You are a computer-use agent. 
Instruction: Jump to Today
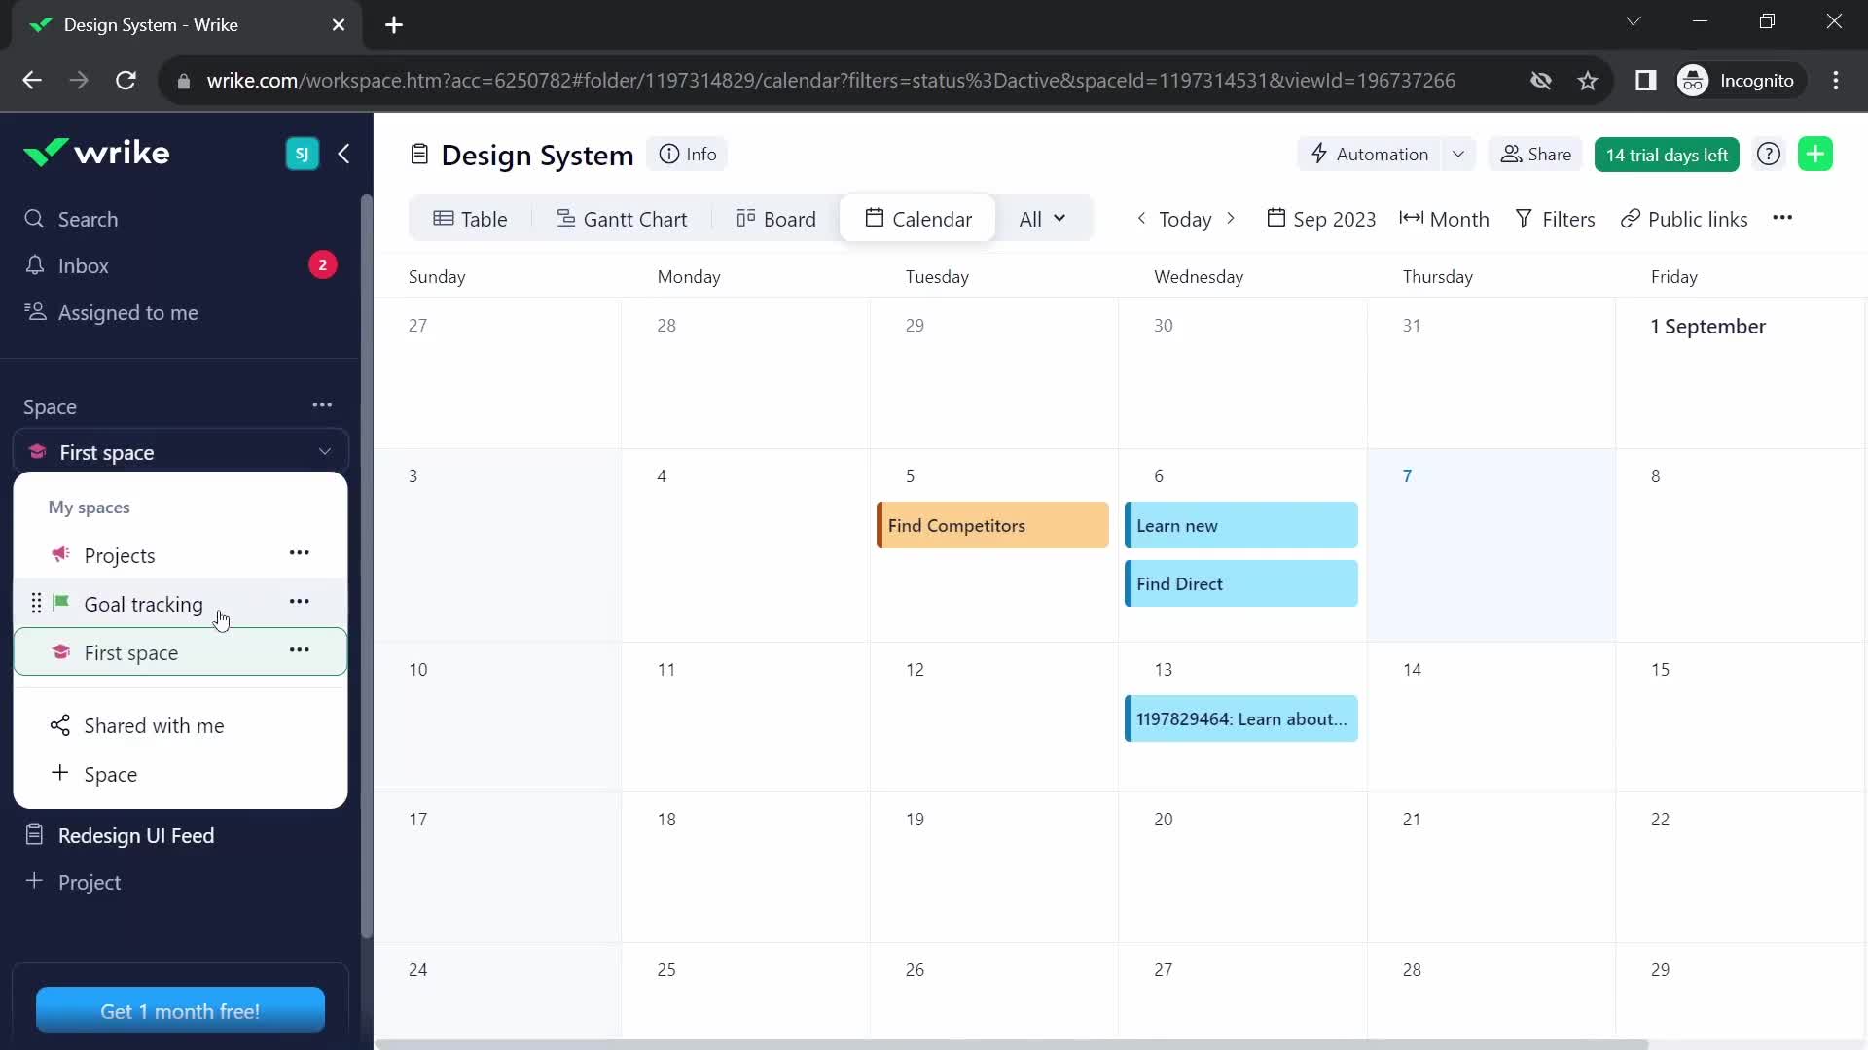(1185, 219)
